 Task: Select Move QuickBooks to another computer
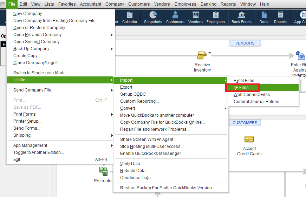[x=170, y=115]
